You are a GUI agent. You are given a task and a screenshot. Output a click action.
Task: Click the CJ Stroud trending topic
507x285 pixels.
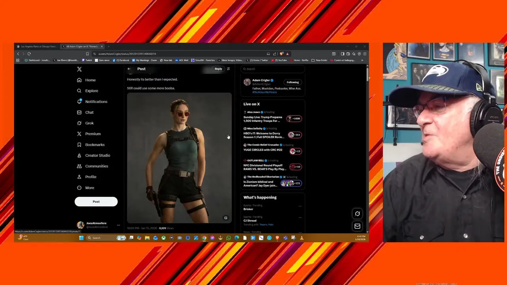(x=250, y=220)
